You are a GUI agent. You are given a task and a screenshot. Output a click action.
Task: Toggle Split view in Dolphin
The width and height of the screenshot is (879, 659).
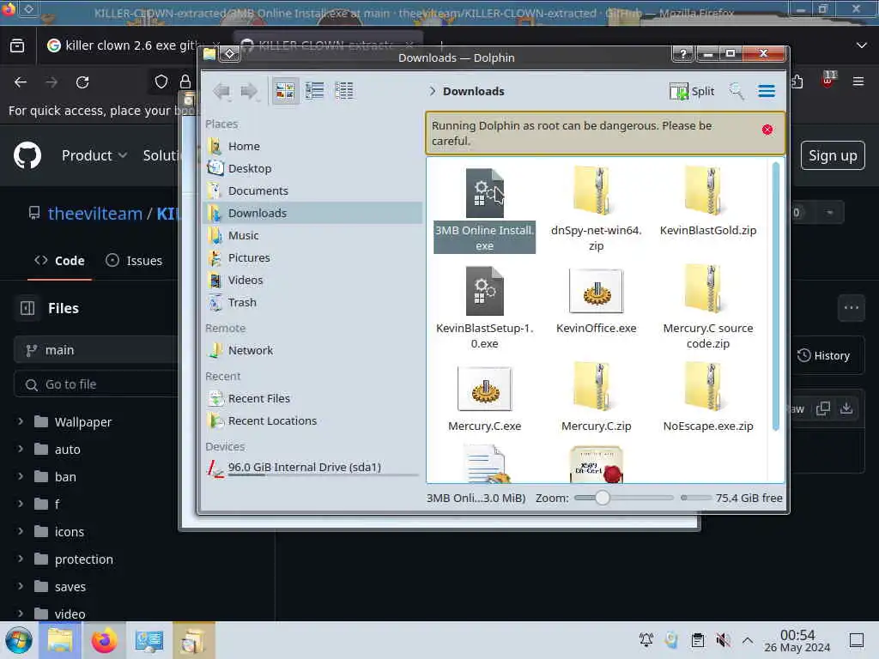692,91
